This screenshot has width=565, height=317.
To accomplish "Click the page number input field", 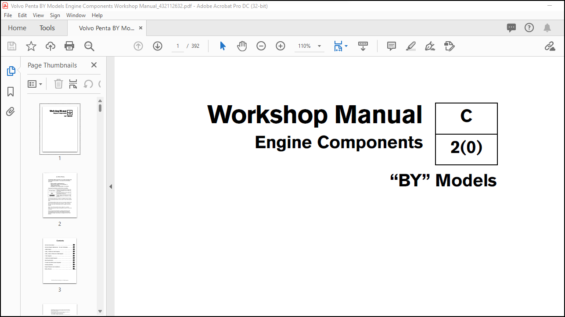I will click(177, 46).
